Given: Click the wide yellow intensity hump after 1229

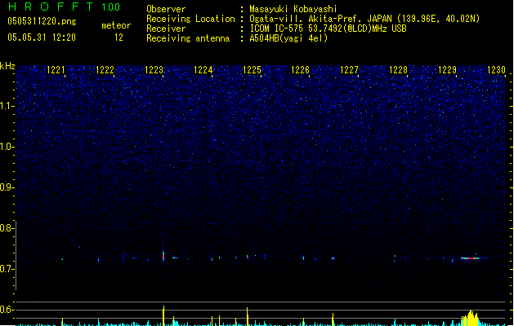Looking at the screenshot, I should [470, 318].
